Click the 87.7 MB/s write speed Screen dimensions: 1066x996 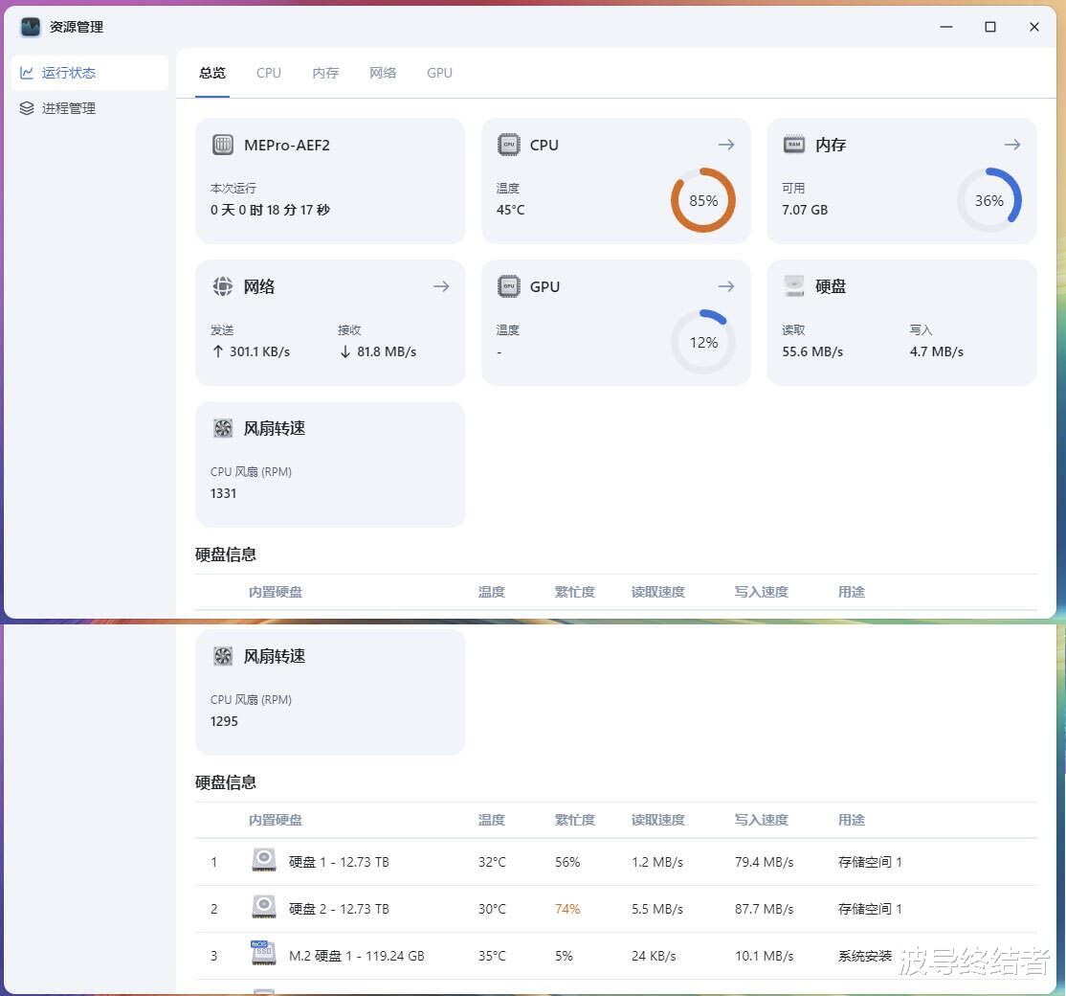tap(764, 909)
